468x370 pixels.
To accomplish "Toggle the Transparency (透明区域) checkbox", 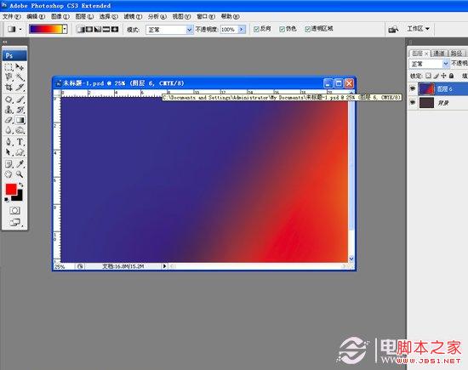I will (x=307, y=29).
